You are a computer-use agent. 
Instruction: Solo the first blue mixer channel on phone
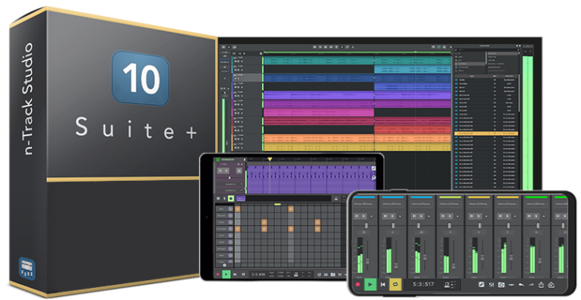[x=364, y=216]
